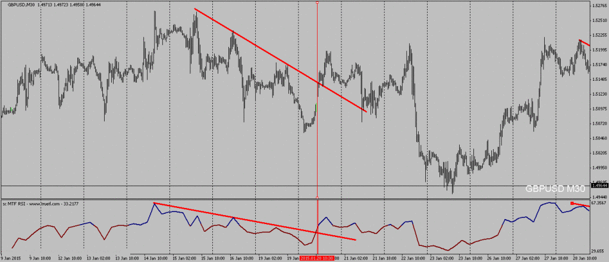Click the 1.52510 price scale label
This screenshot has height=262, width=609.
(x=601, y=21)
